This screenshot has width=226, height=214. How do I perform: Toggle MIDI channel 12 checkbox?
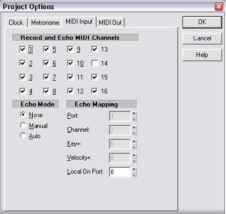pos(70,91)
